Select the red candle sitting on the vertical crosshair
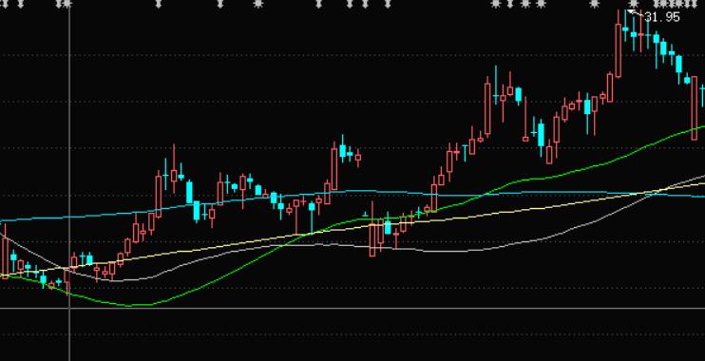The height and width of the screenshot is (361, 705). [x=67, y=282]
